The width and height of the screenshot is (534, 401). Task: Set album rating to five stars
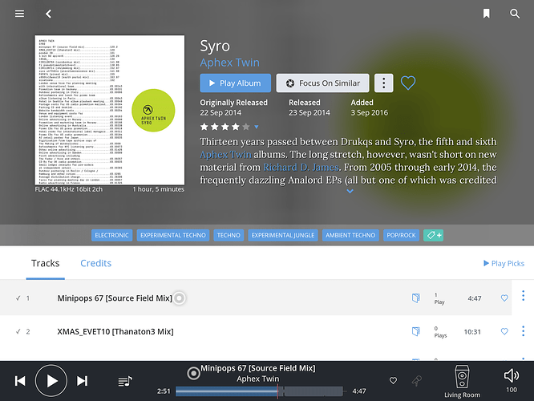pyautogui.click(x=246, y=127)
